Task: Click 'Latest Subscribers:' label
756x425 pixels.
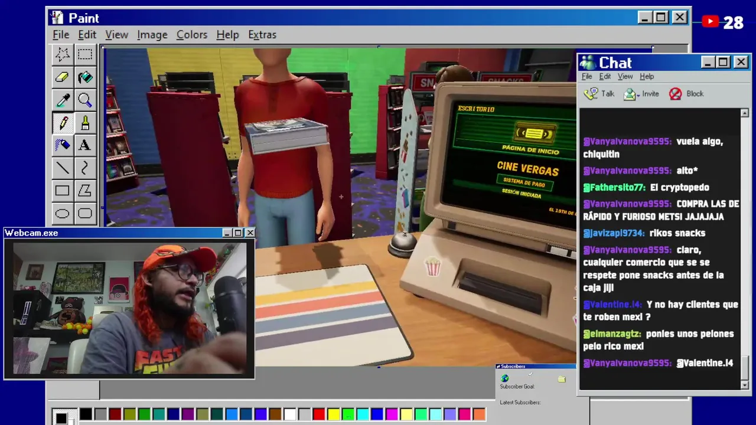Action: click(520, 403)
